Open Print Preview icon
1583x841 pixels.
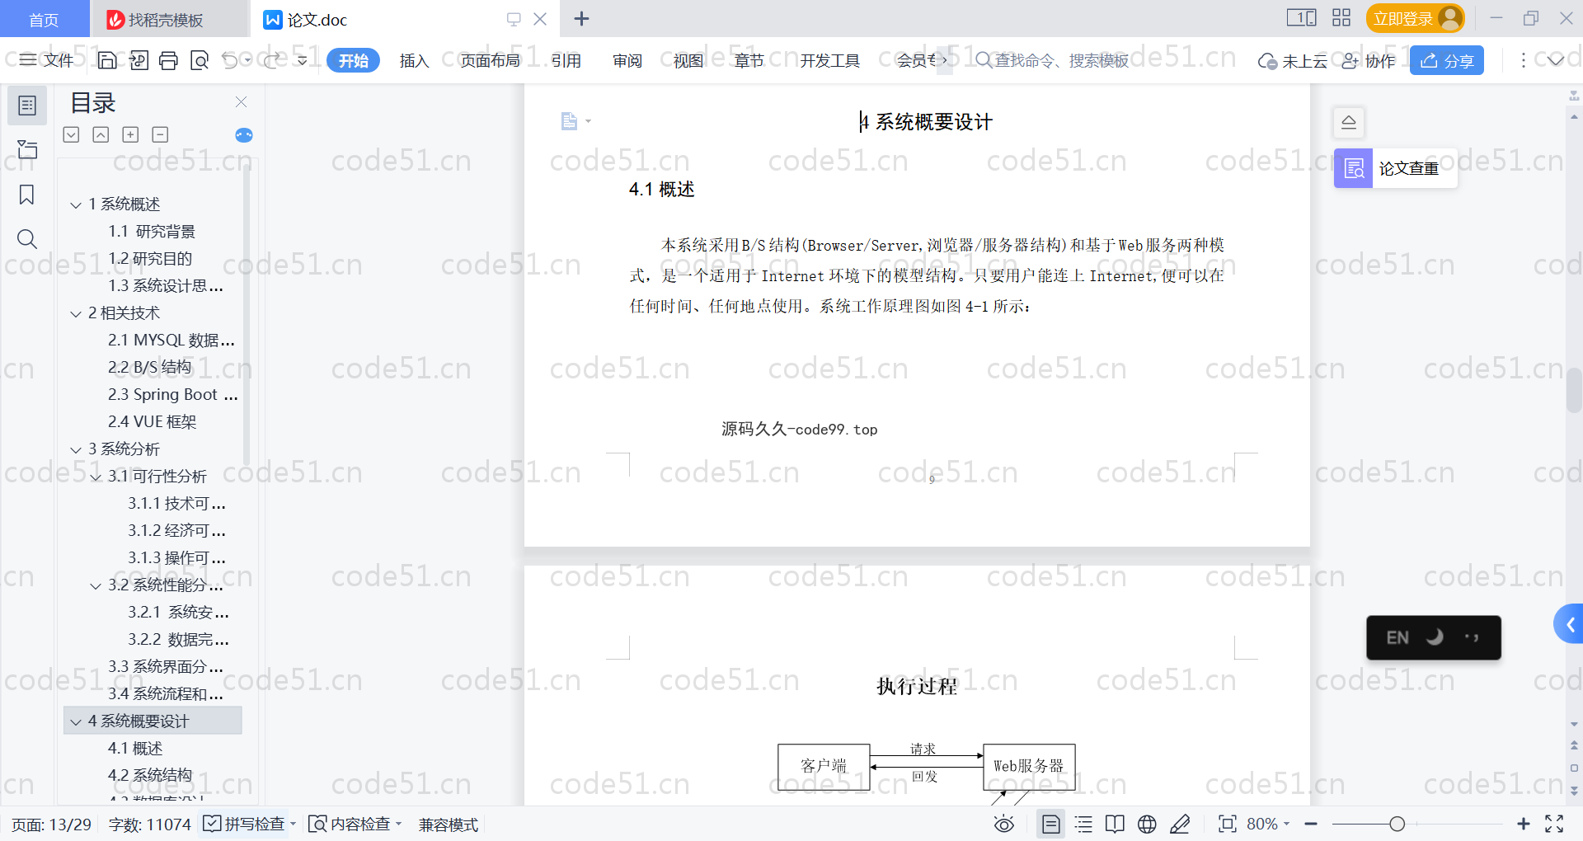coord(199,60)
